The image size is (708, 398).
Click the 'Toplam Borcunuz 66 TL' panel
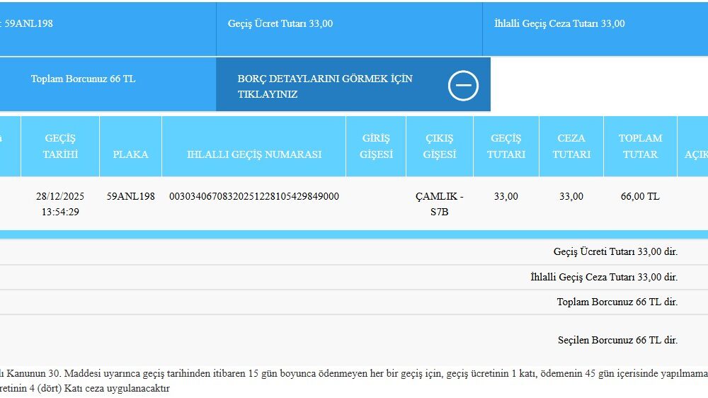pyautogui.click(x=83, y=79)
